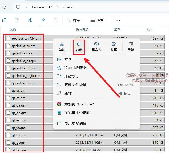Viewport: 169px width, 153px height.
Task: Select 添加到收藏夹 in the context menu
Action: click(x=96, y=68)
